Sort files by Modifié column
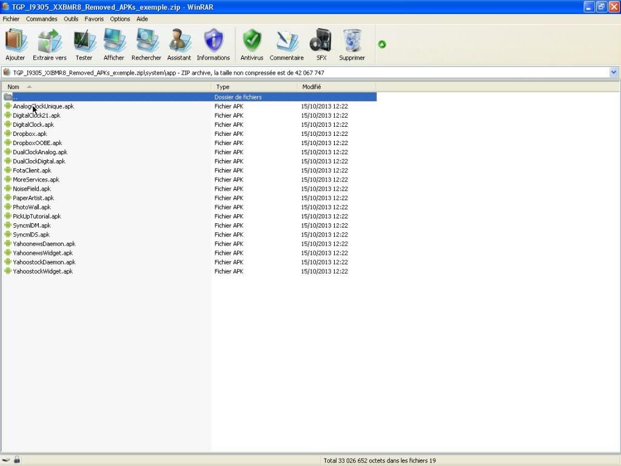The height and width of the screenshot is (466, 621). point(336,87)
